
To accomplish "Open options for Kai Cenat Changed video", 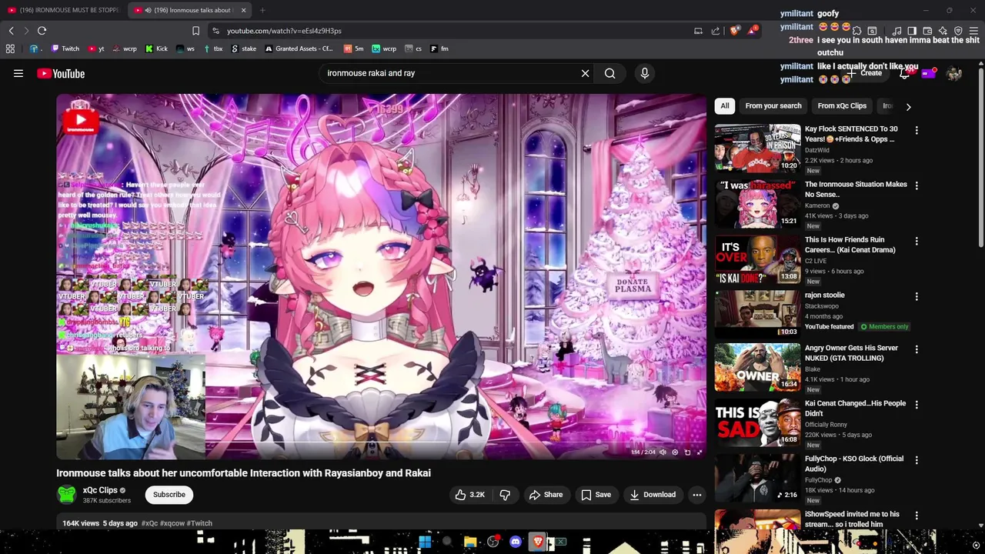I will (917, 405).
